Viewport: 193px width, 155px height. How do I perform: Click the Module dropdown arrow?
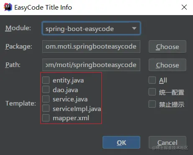tap(134, 28)
